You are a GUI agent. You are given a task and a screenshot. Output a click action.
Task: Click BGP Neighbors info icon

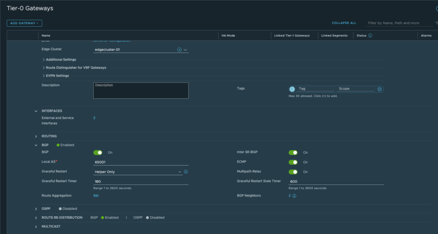point(294,196)
